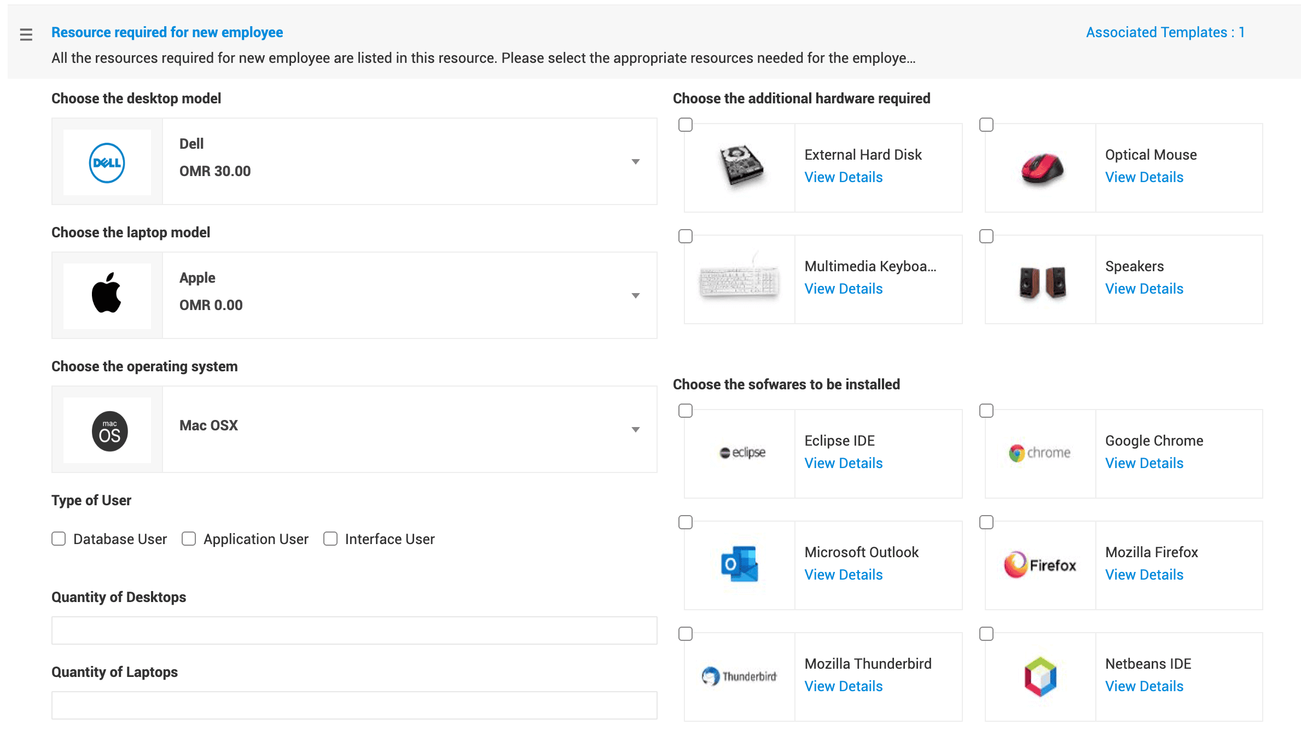Image resolution: width=1301 pixels, height=736 pixels.
Task: Enable the Interface User checkbox
Action: click(330, 539)
